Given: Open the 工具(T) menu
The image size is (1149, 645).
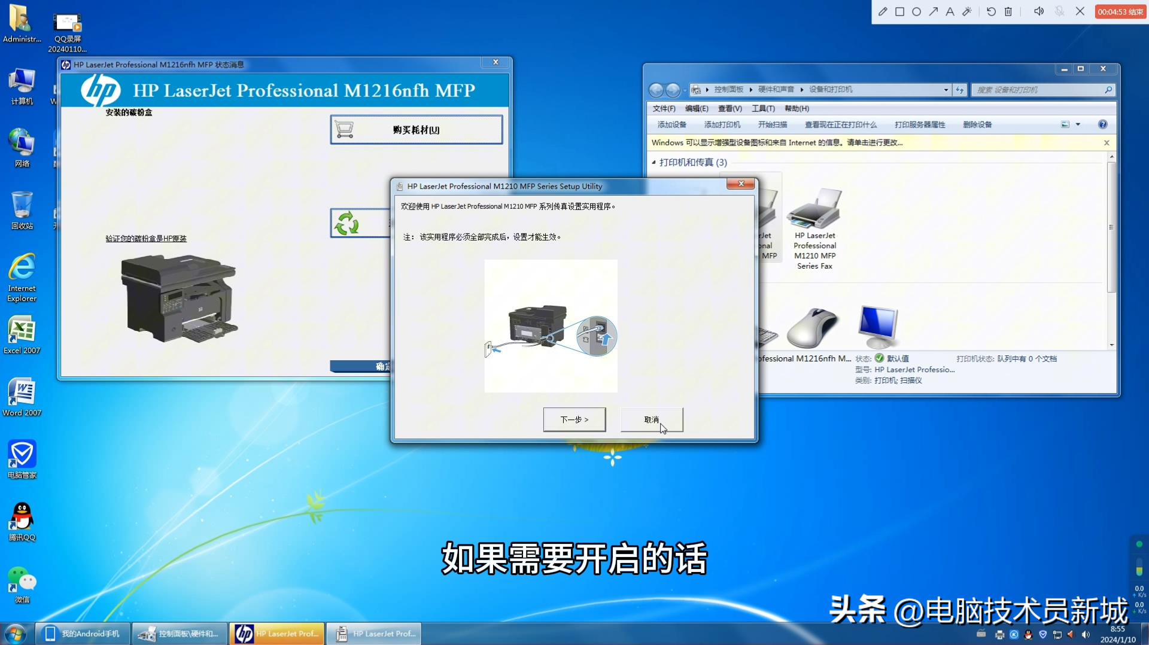Looking at the screenshot, I should point(763,108).
